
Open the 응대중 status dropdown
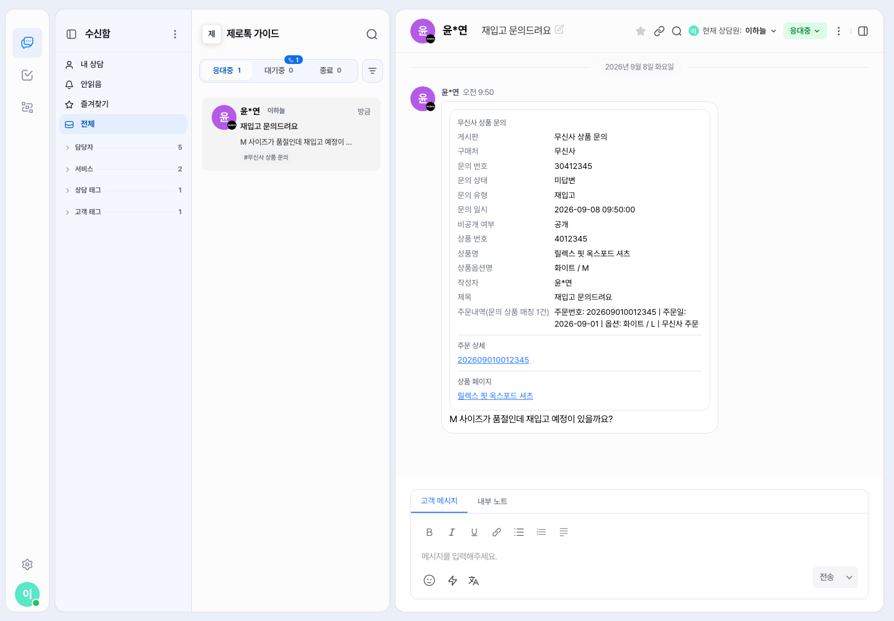pyautogui.click(x=805, y=30)
